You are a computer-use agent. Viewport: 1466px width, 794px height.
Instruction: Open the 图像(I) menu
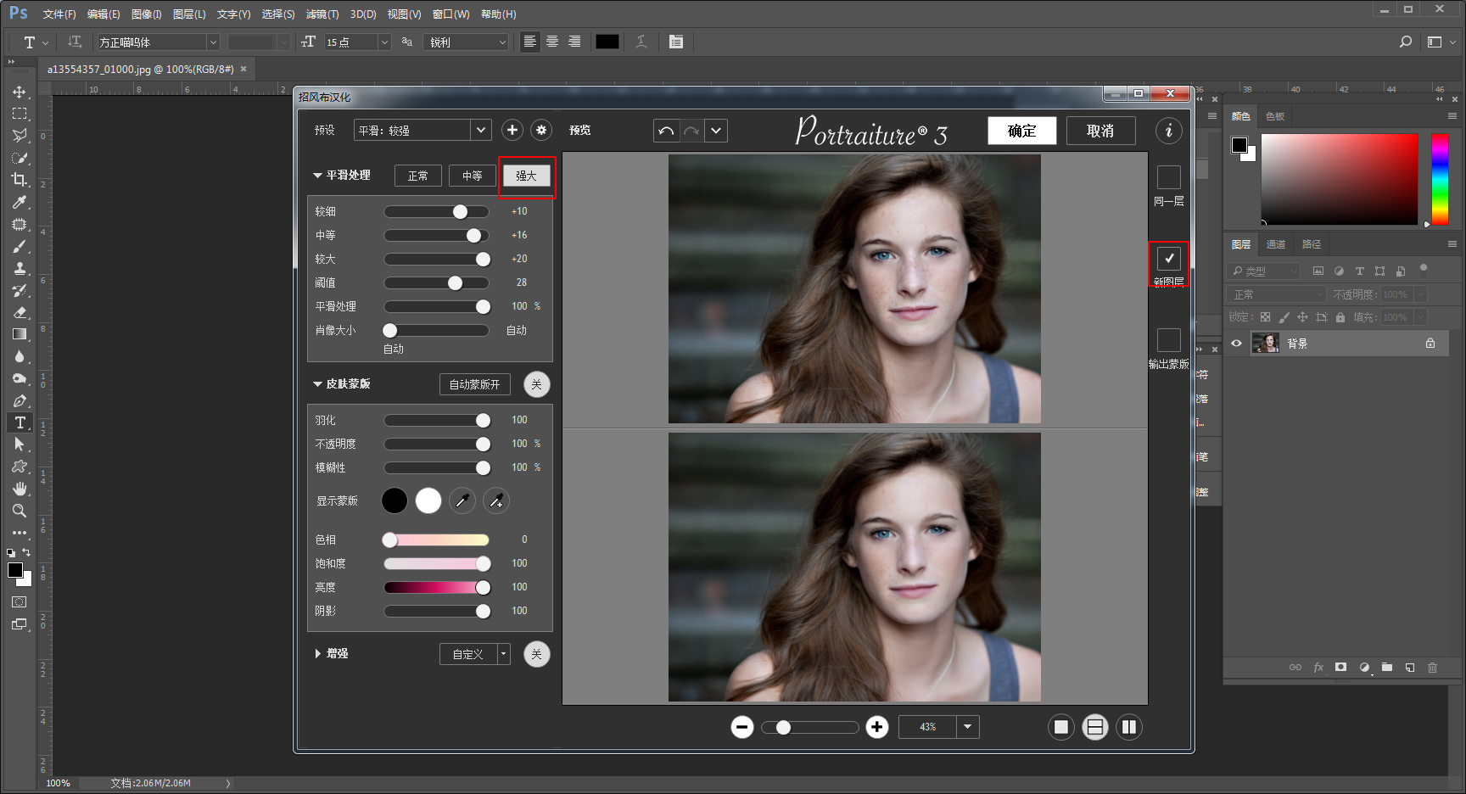click(146, 14)
